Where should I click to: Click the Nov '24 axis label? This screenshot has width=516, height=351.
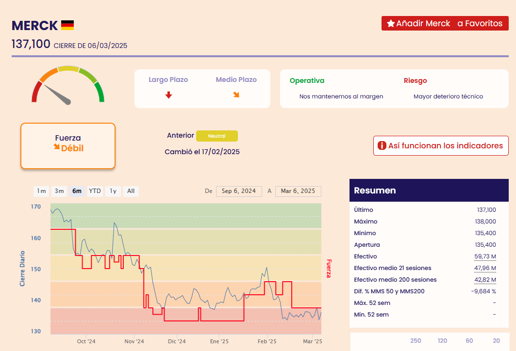134,341
